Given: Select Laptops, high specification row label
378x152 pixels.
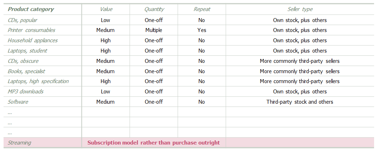Looking at the screenshot, I should [38, 81].
